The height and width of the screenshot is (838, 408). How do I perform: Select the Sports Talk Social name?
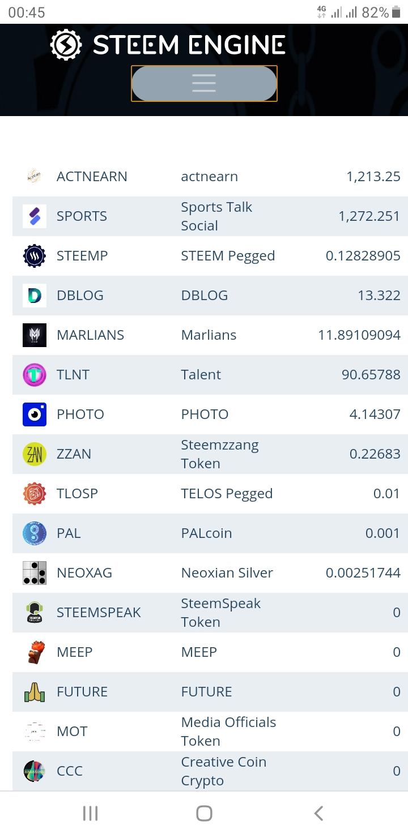click(x=216, y=216)
